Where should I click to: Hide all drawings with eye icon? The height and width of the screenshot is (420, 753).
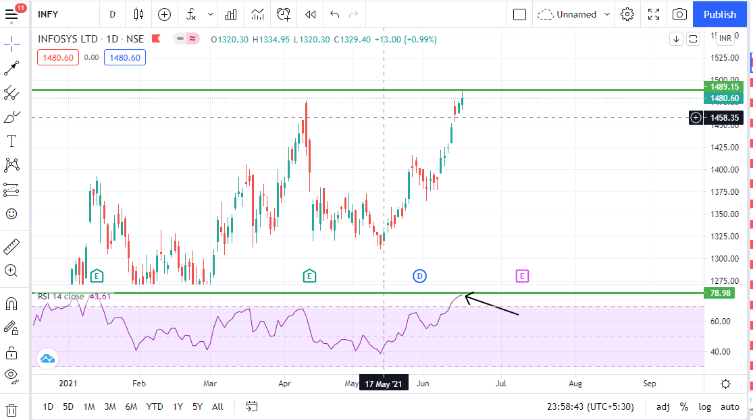tap(11, 375)
